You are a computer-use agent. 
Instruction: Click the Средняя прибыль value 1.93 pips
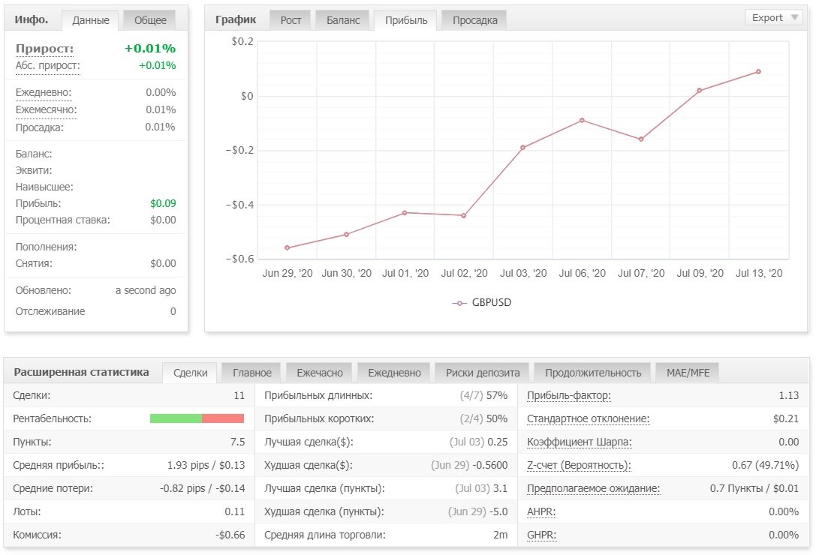[188, 465]
